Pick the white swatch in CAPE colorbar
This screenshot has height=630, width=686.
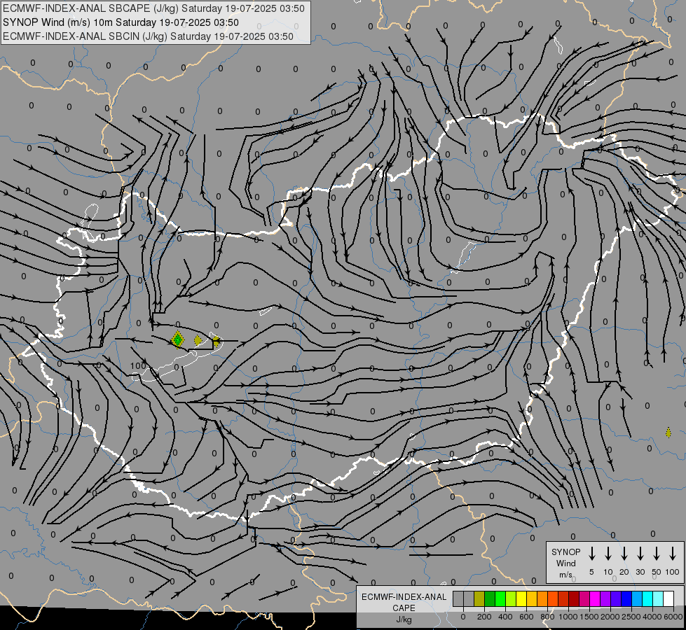(668, 598)
